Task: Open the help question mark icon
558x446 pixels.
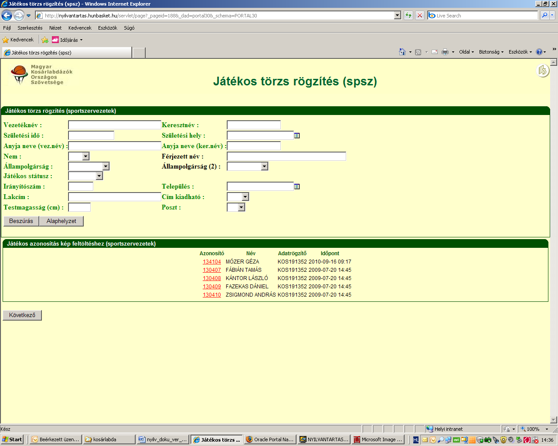Action: click(x=539, y=52)
